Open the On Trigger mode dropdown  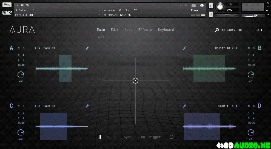(x=151, y=137)
